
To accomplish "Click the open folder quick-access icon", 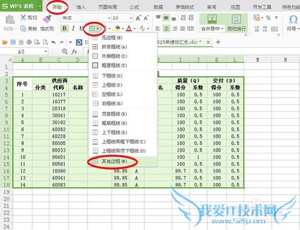I will pos(5,42).
